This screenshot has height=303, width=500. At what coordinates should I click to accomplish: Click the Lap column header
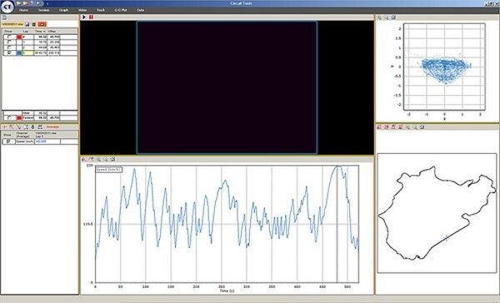[26, 32]
